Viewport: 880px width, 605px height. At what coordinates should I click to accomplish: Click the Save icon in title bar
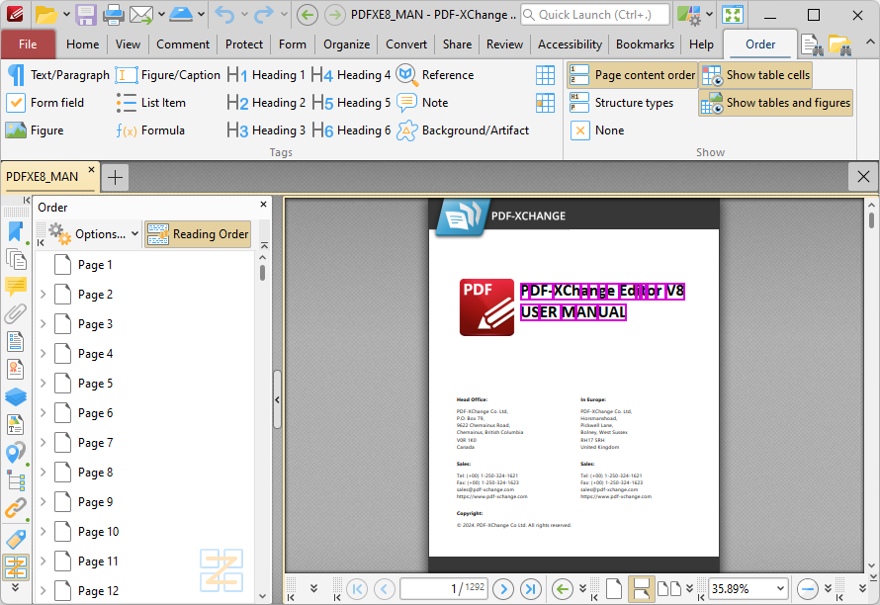86,15
